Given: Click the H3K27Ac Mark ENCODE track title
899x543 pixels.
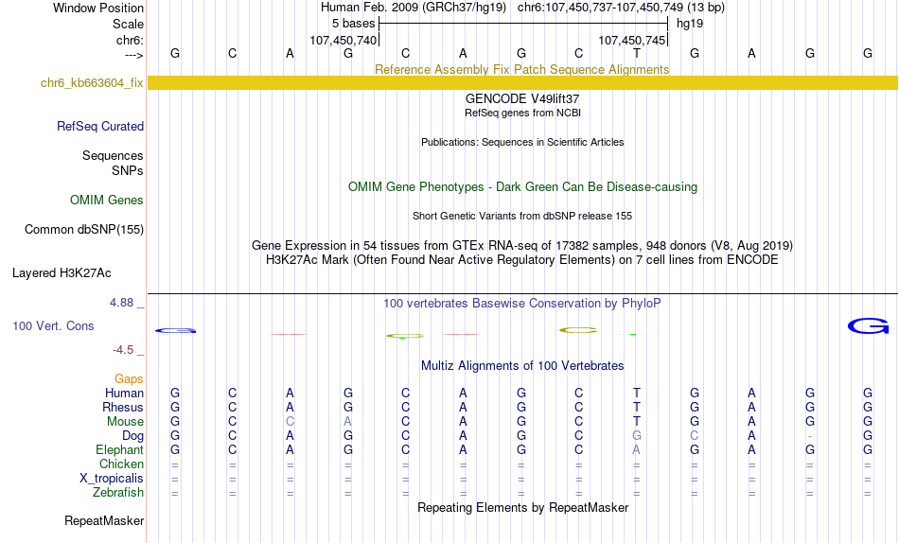Looking at the screenshot, I should pyautogui.click(x=521, y=260).
